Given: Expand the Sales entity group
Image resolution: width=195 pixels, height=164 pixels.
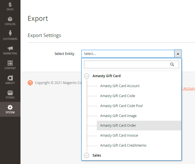Looking at the screenshot, I should 87,155.
